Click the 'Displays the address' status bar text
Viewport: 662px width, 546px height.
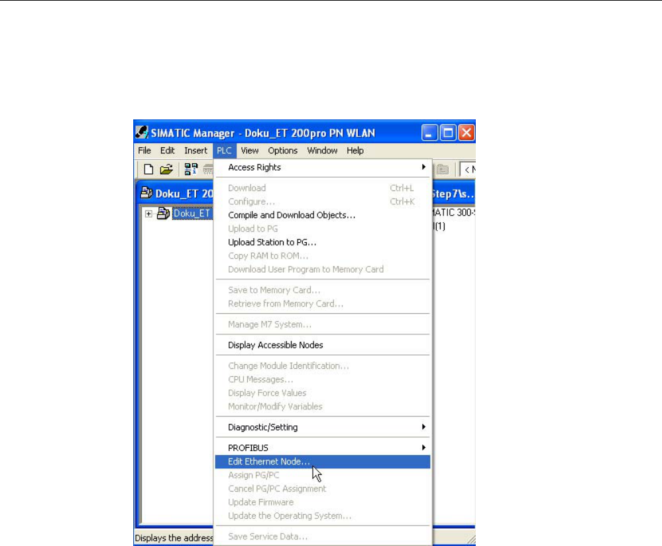tap(174, 538)
